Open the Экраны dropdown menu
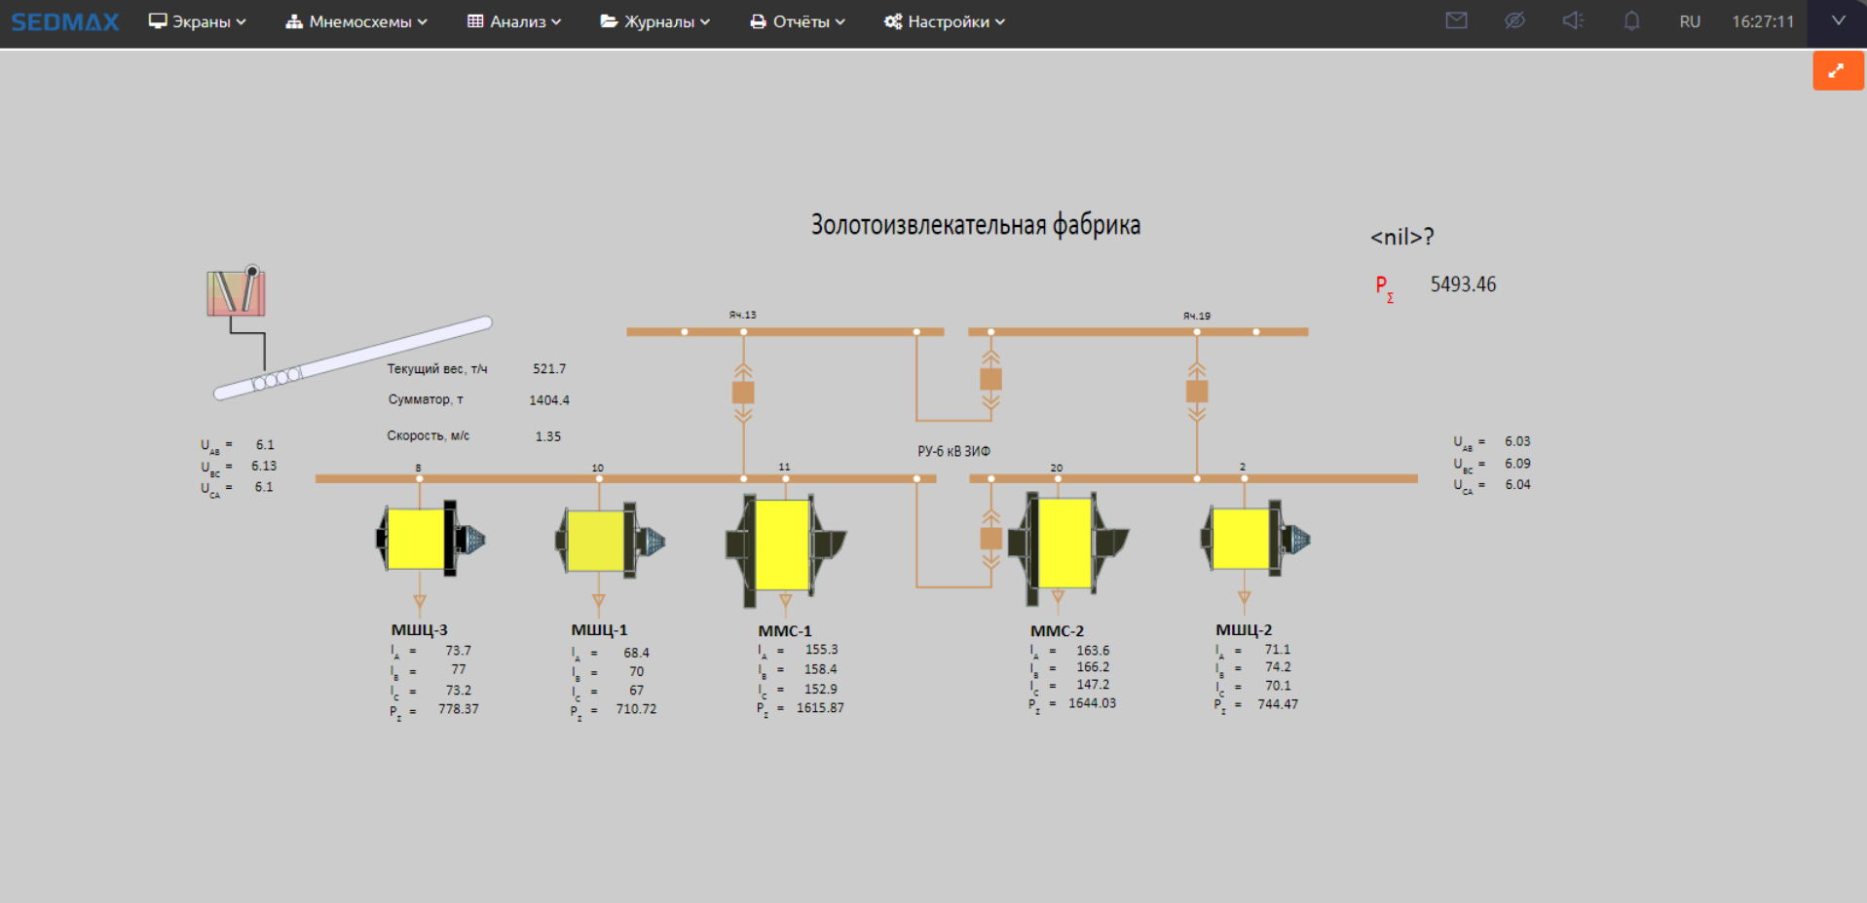 point(197,21)
